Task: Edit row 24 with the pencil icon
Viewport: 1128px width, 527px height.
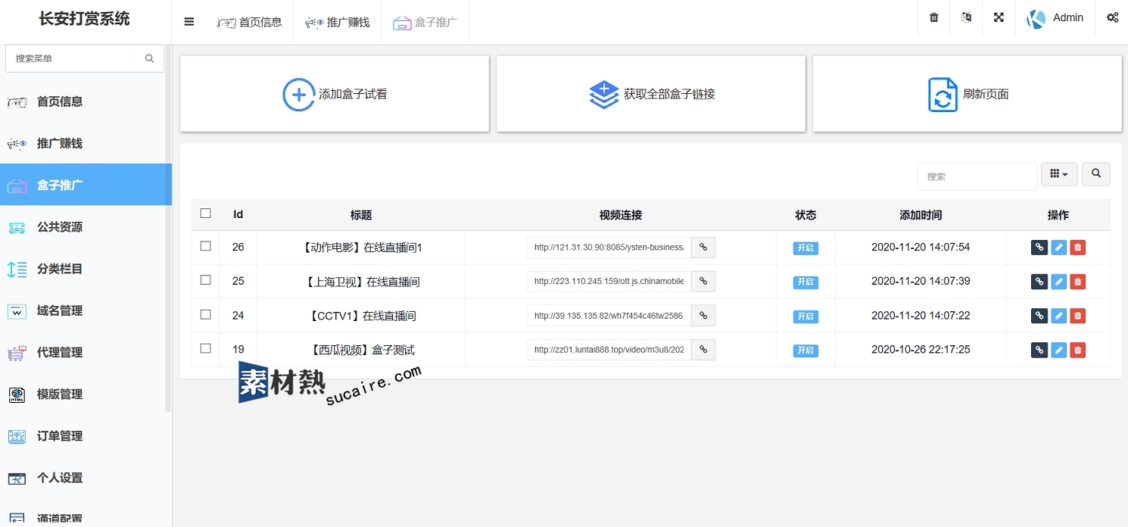Action: (x=1059, y=316)
